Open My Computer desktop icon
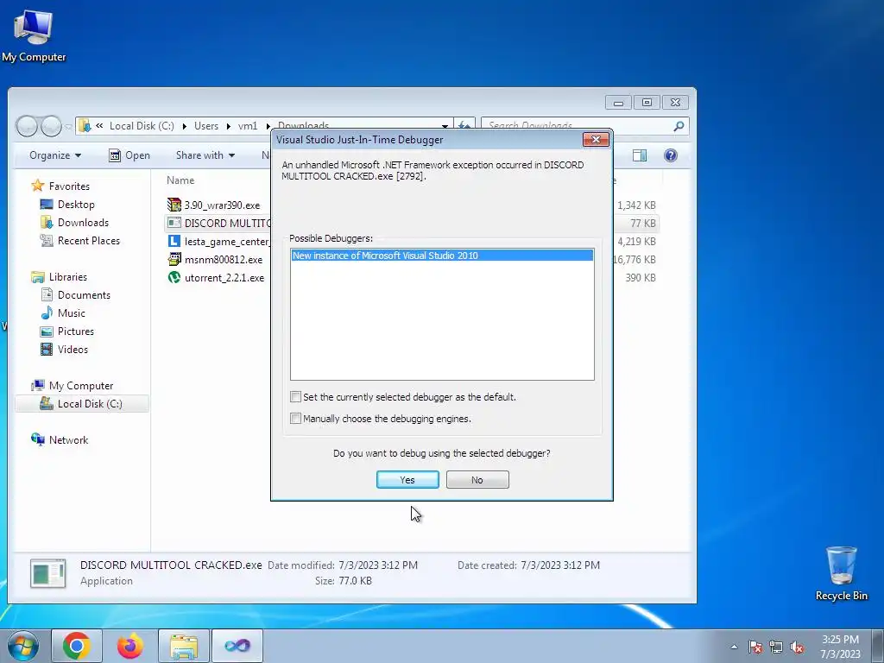The height and width of the screenshot is (663, 884). pos(34,36)
